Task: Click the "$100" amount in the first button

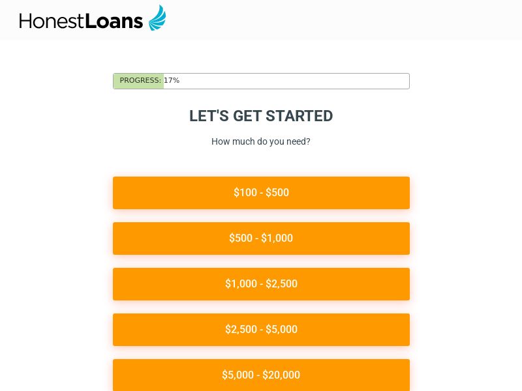Action: pyautogui.click(x=245, y=193)
